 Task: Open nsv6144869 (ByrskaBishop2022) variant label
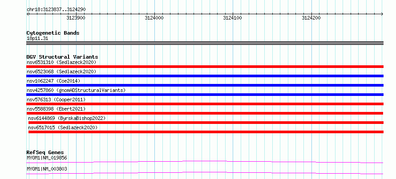(x=67, y=118)
